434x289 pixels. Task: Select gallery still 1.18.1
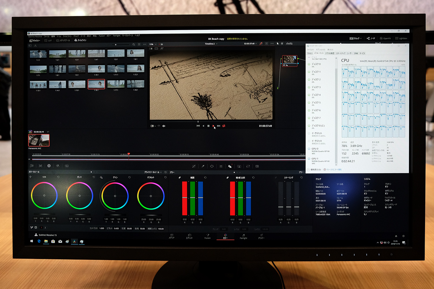135,84
